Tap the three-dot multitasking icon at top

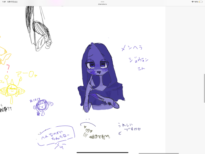pos(102,2)
